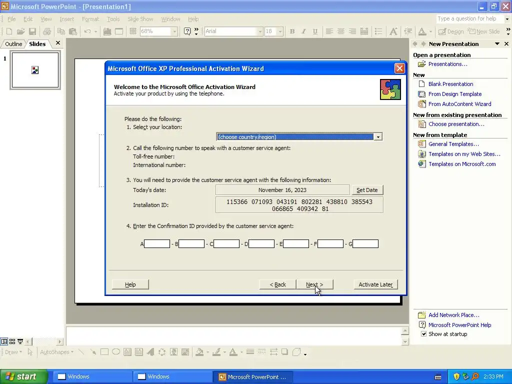Open the Zoom 68% dropdown

tap(174, 31)
